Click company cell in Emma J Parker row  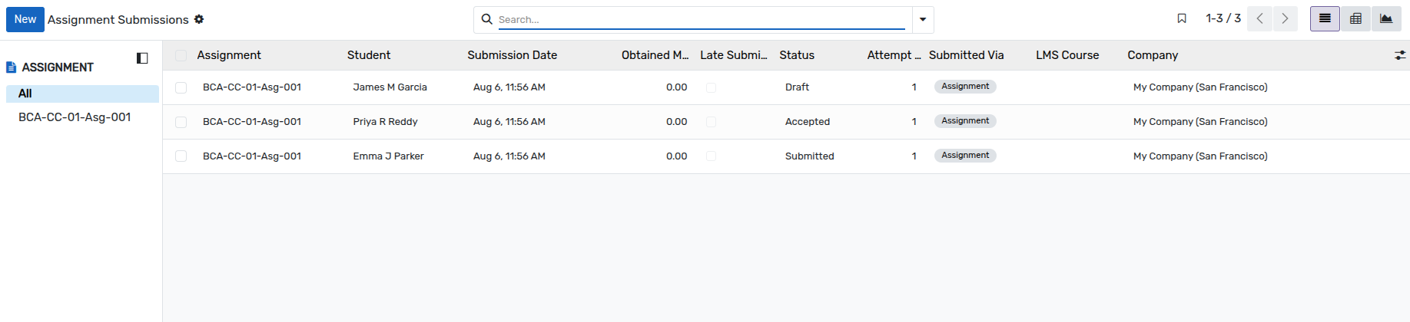1200,156
